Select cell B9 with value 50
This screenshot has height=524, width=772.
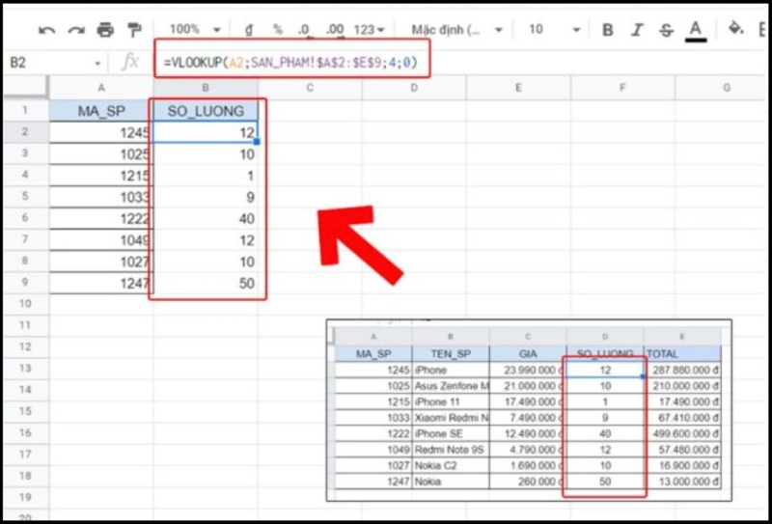point(206,283)
